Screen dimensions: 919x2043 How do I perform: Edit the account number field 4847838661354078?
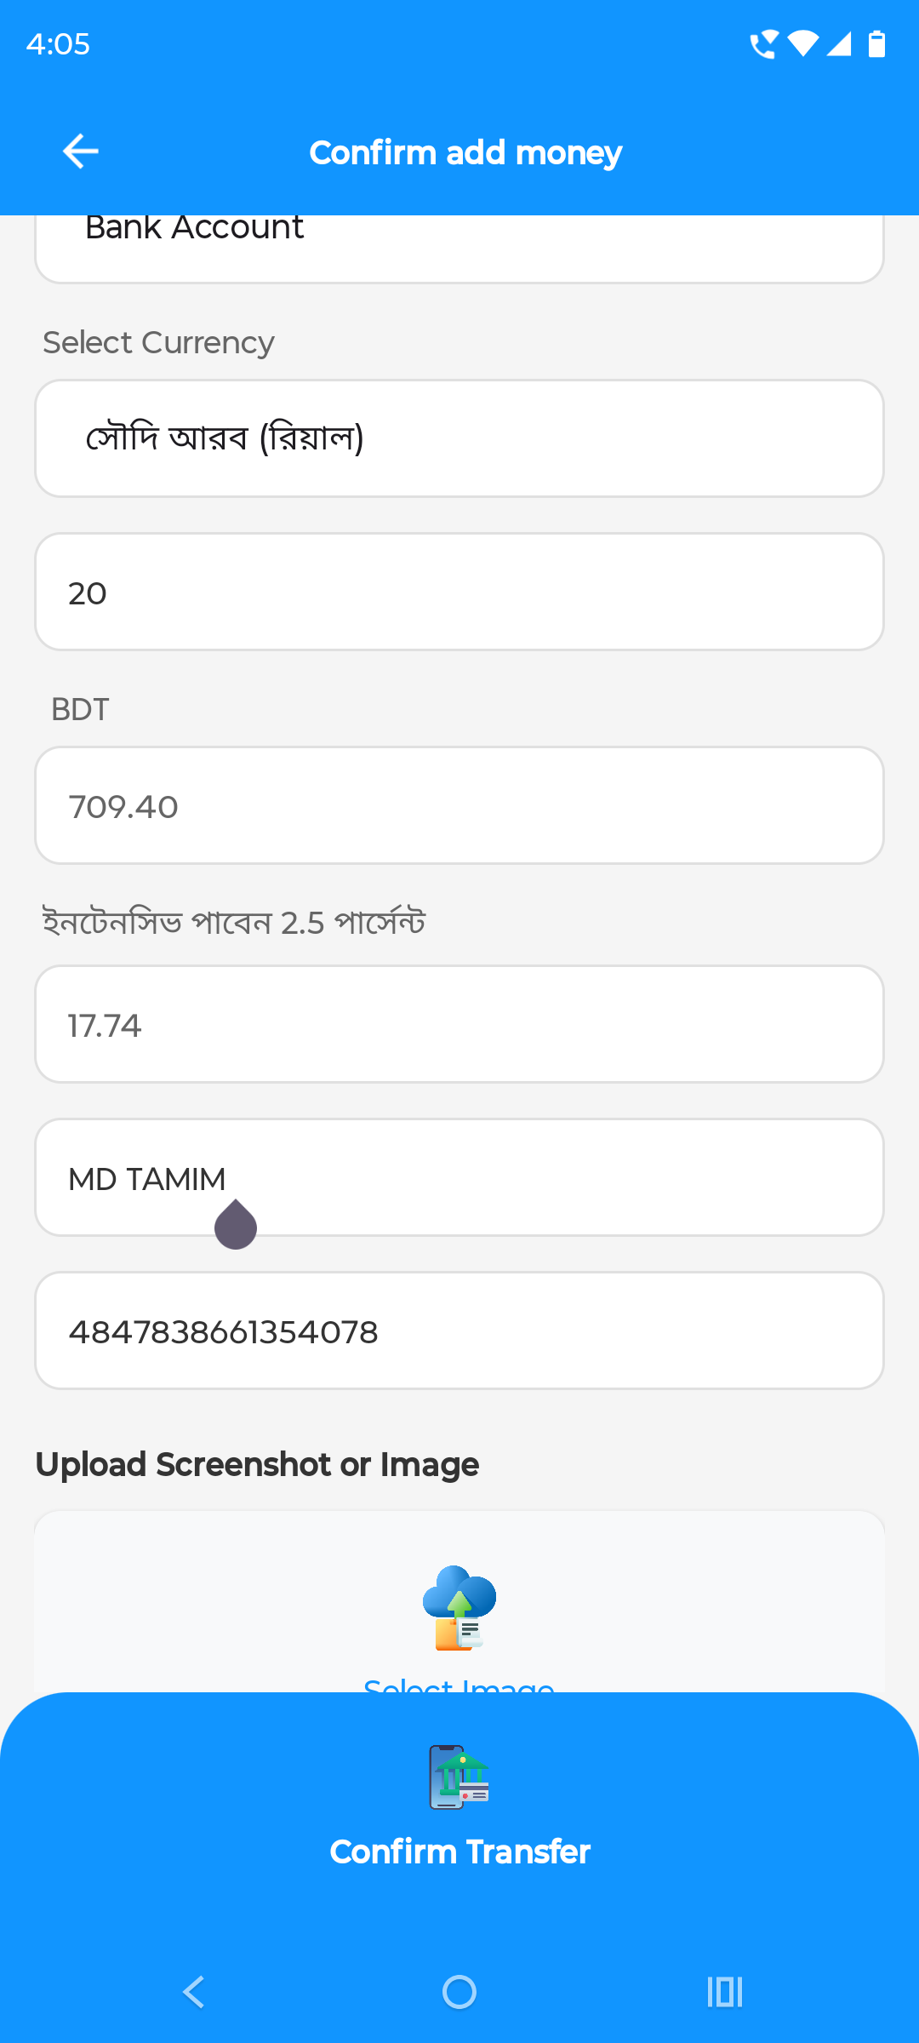coord(459,1331)
